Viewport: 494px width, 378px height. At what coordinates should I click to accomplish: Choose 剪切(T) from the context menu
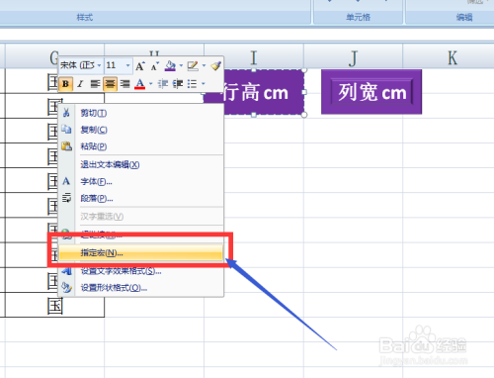141,113
